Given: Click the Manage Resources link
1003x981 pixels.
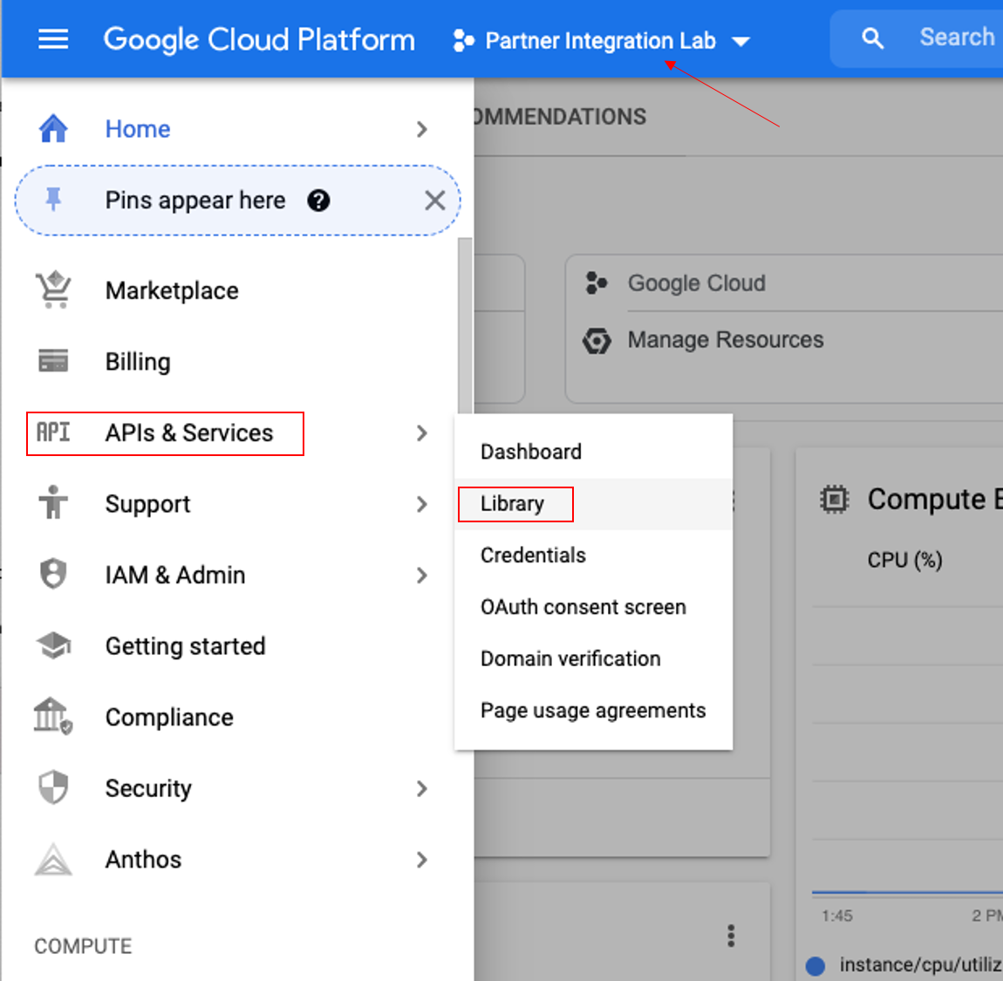Looking at the screenshot, I should [725, 340].
